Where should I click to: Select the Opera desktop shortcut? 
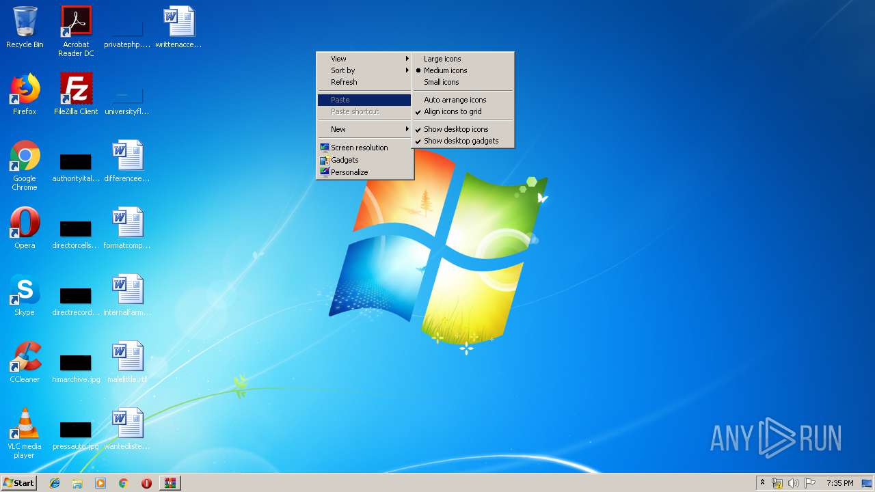25,228
